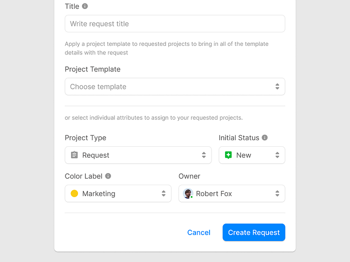Click Robert Fox's avatar picture
This screenshot has width=350, height=262.
tap(188, 194)
